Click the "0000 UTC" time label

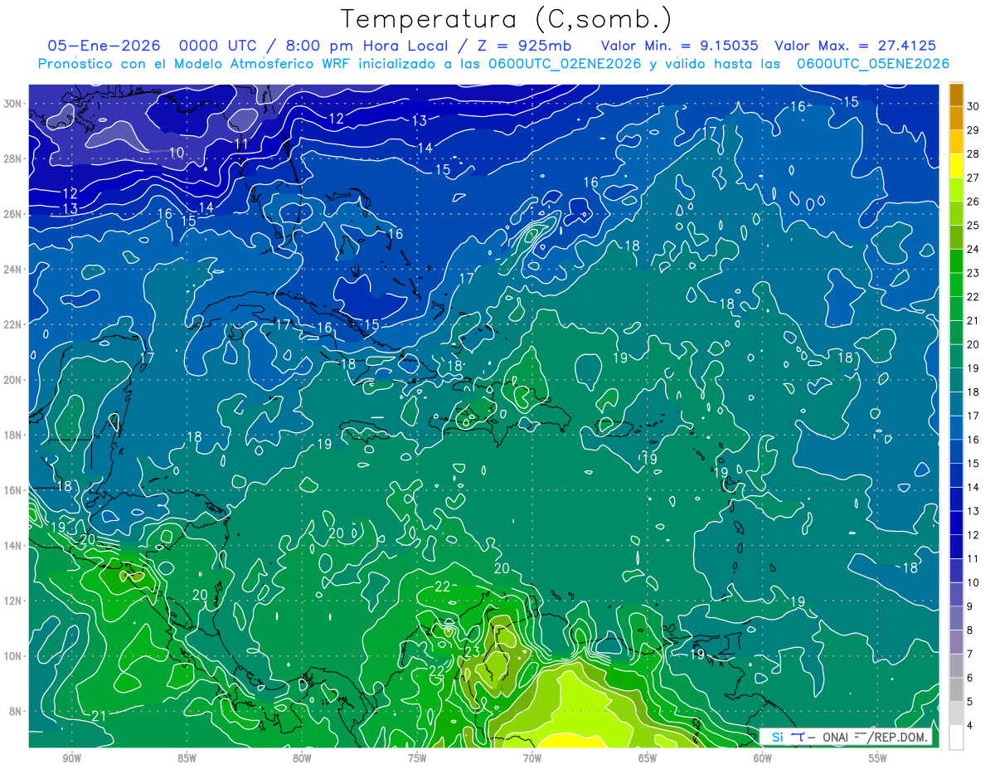pos(216,46)
